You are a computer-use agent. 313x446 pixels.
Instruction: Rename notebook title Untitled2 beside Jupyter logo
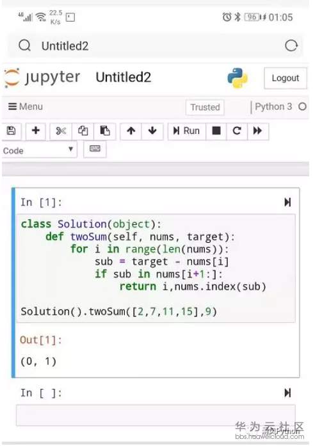pyautogui.click(x=124, y=78)
